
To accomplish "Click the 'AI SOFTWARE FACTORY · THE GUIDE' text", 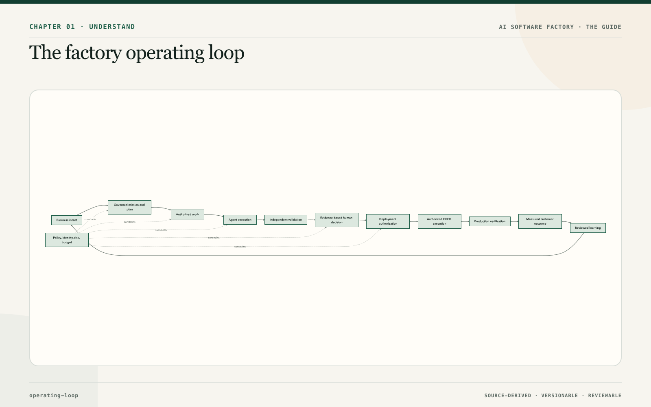I will click(560, 27).
